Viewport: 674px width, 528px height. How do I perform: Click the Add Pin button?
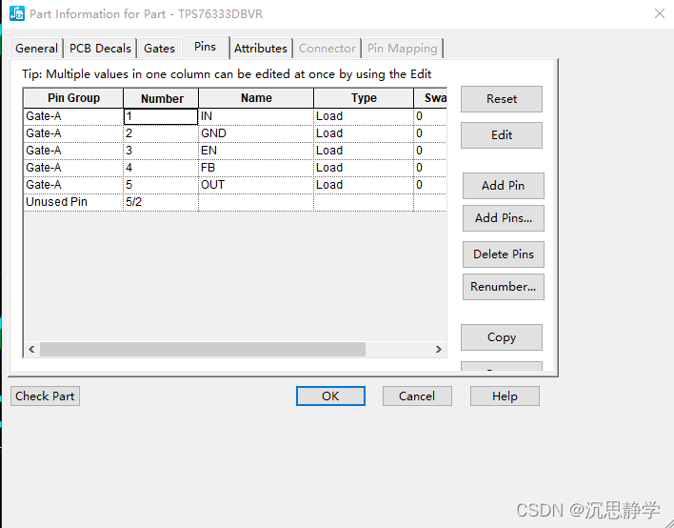point(503,186)
